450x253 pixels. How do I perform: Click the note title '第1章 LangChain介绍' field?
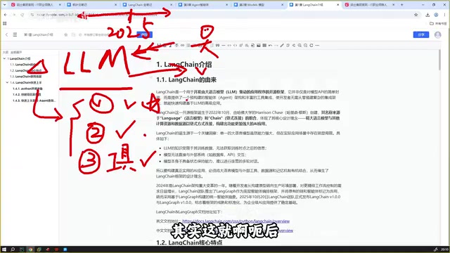[x=39, y=34]
